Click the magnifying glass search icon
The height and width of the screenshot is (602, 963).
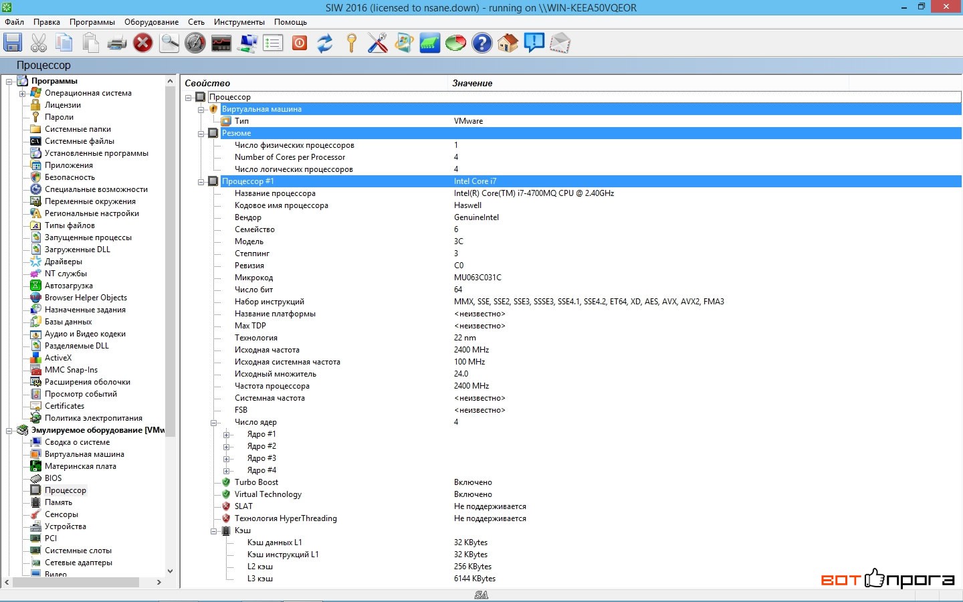pos(169,43)
